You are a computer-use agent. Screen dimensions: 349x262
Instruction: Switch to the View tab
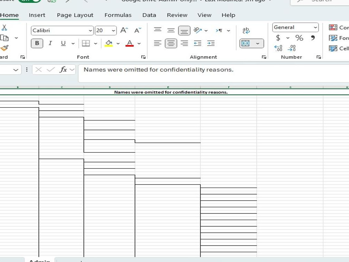tap(204, 15)
